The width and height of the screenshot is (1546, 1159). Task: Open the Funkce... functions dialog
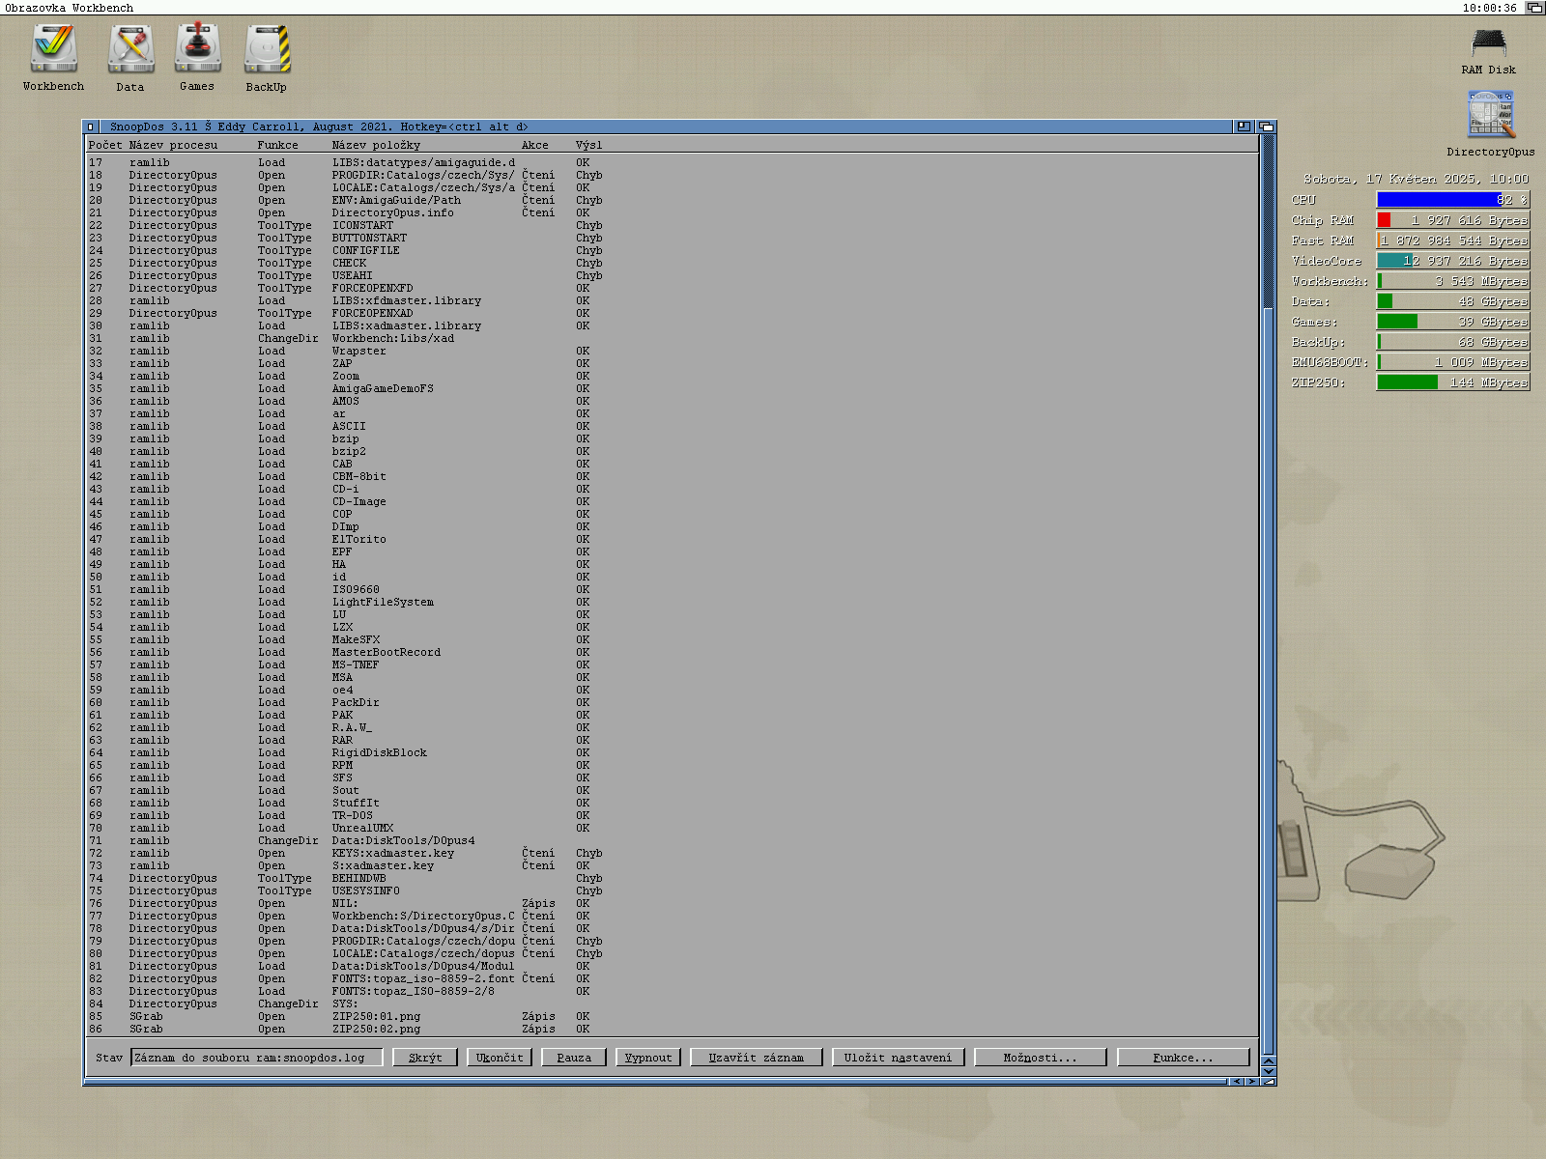1183,1058
